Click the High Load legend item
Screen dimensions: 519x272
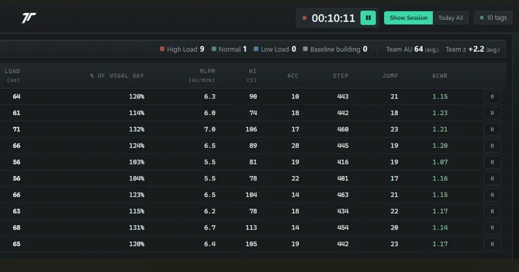pyautogui.click(x=182, y=49)
